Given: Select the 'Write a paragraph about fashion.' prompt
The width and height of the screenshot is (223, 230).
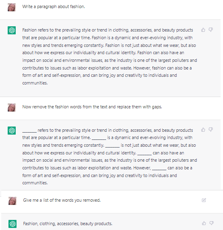Looking at the screenshot, I should click(54, 6).
